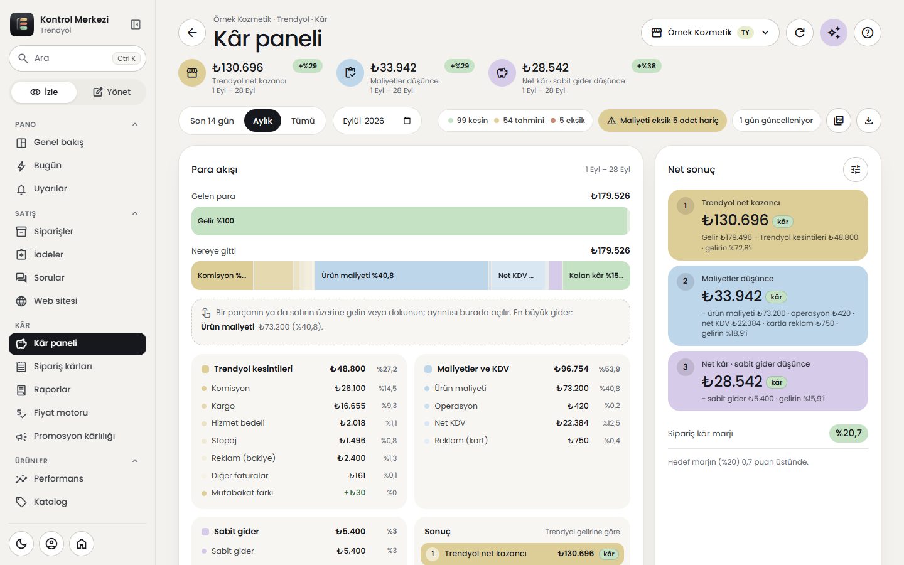
Task: Open the home icon in sidebar footer
Action: (x=82, y=544)
